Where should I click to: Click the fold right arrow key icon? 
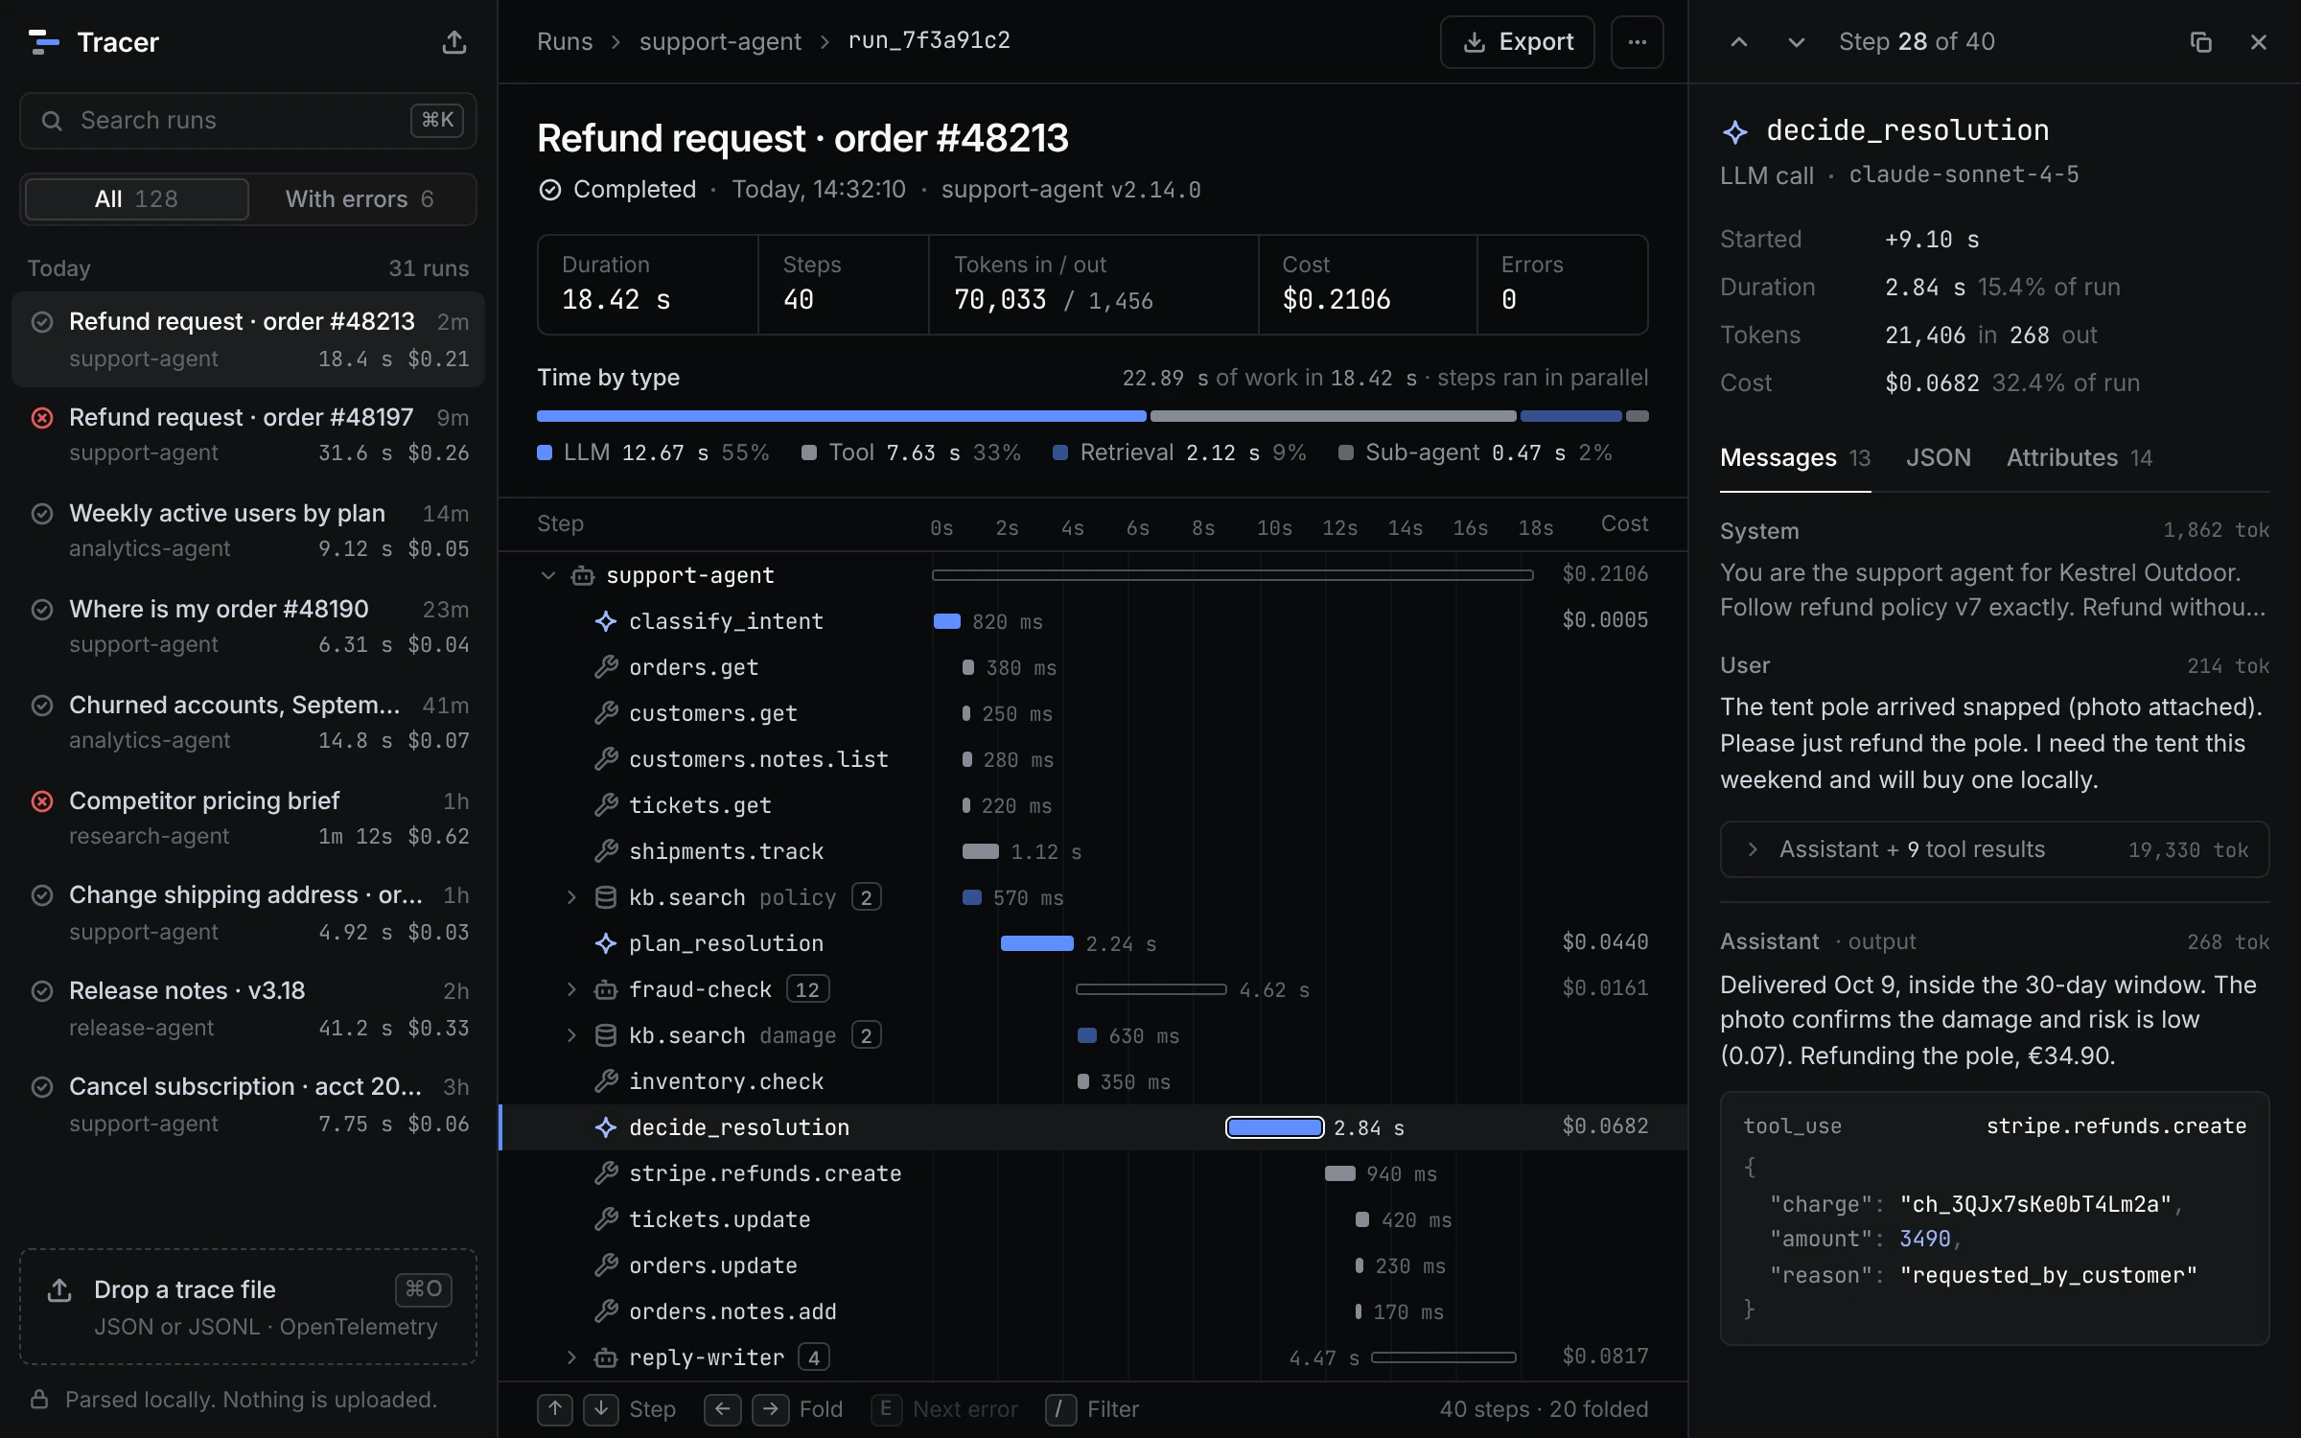point(770,1409)
